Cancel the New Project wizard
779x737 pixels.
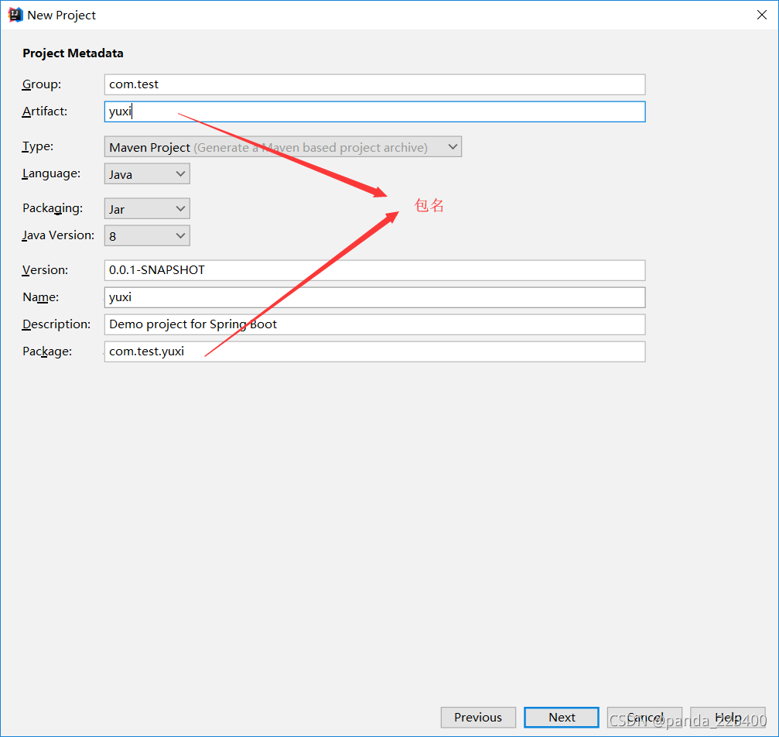(644, 717)
